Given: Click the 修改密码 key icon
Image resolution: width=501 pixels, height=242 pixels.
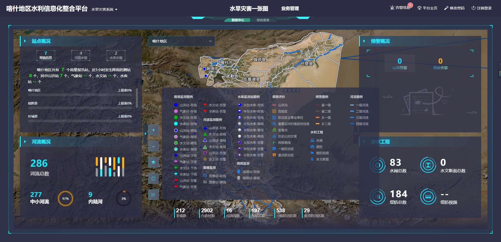Looking at the screenshot, I should click(446, 8).
